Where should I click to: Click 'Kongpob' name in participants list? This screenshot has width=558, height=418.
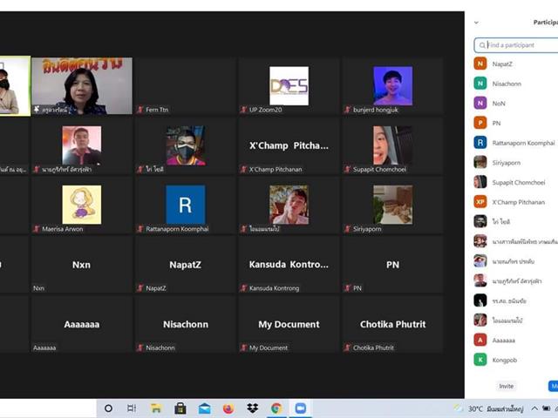[505, 360]
